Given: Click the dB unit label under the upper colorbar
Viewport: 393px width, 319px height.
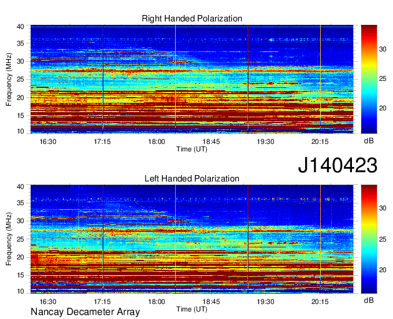Looking at the screenshot, I should (x=369, y=141).
